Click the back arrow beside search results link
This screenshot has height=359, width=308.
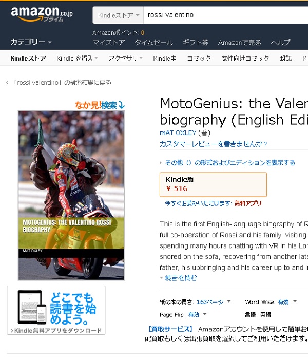click(7, 82)
